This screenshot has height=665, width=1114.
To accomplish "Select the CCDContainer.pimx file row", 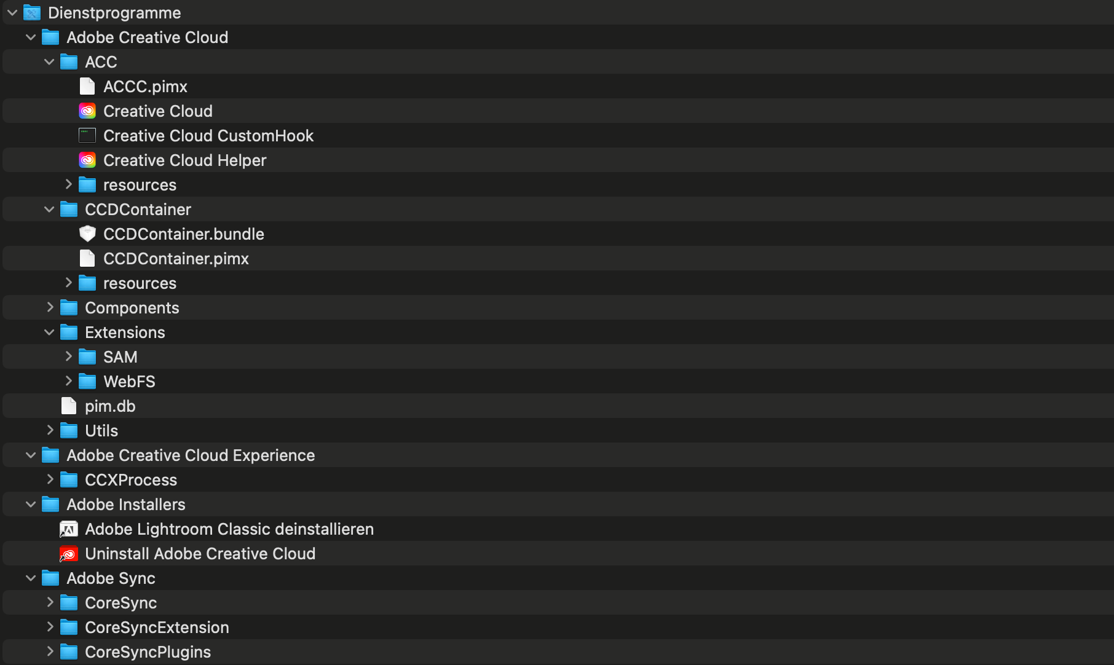I will tap(558, 258).
